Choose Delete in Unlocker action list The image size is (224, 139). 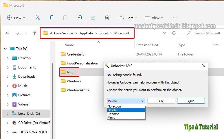coord(126,110)
